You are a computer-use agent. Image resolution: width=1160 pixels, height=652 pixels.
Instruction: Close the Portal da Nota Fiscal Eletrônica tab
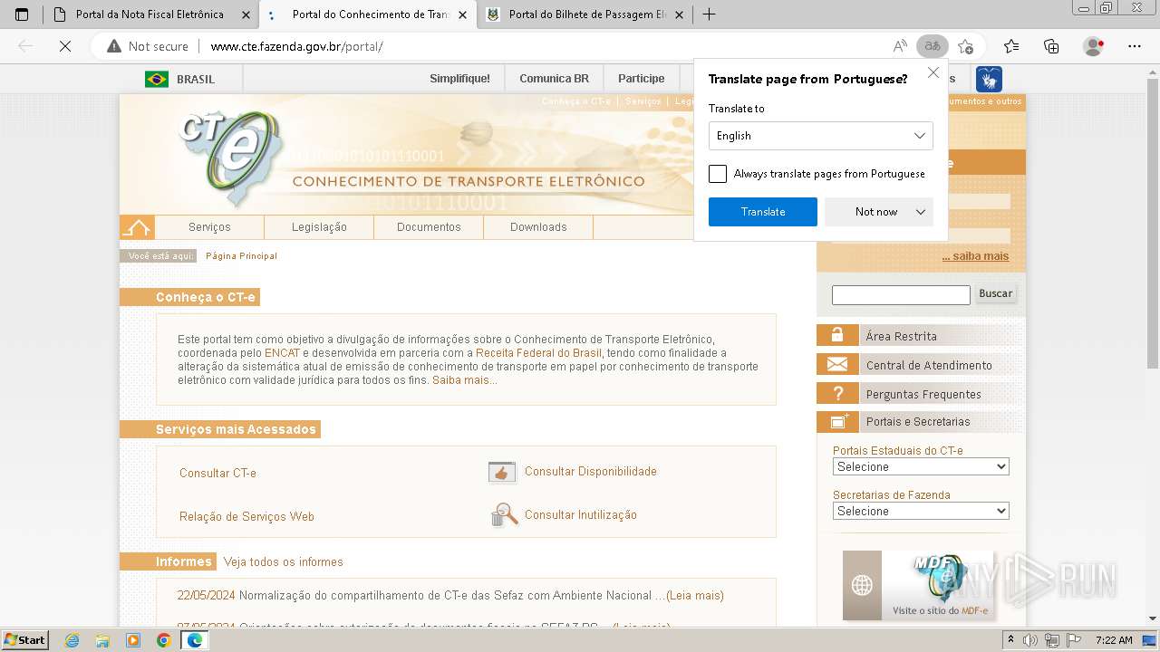[x=246, y=14]
